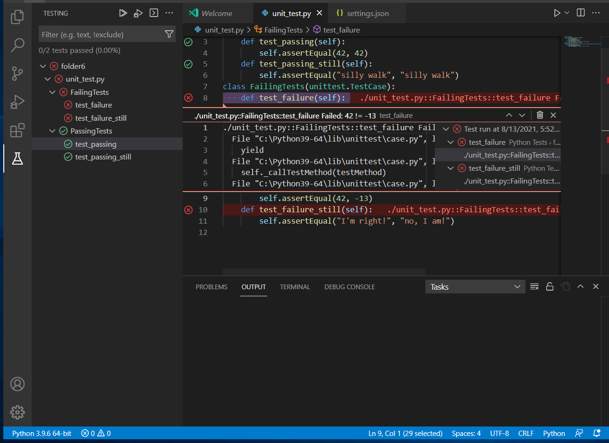609x443 pixels.
Task: Clear all test results with the trash icon
Action: click(540, 115)
